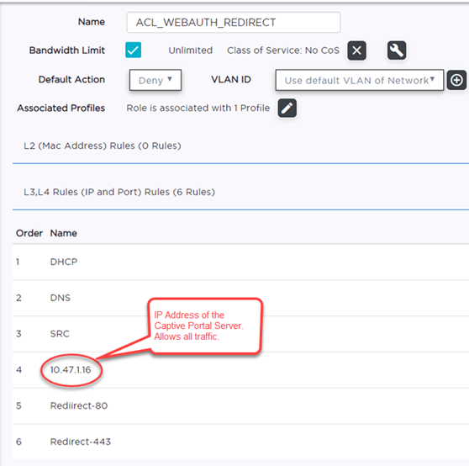Click the Name input field ACL_WEBAUTH_REDIRECT
This screenshot has width=469, height=466.
[x=234, y=23]
